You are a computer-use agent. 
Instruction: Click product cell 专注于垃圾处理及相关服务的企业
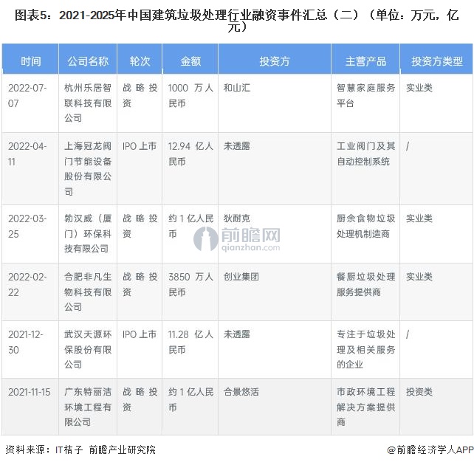[365, 350]
